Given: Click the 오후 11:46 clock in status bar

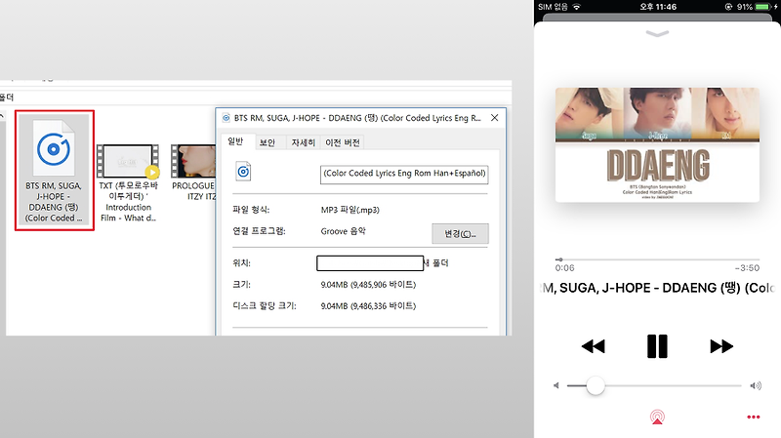Looking at the screenshot, I should click(658, 7).
